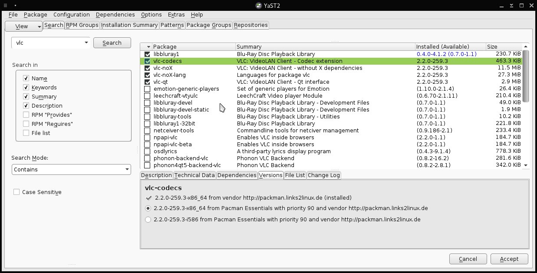Toggle the vlc-codecs package checkbox
This screenshot has height=273, width=537.
tap(147, 61)
